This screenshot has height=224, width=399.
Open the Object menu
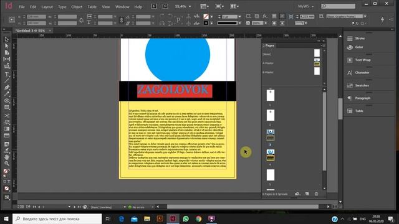(x=77, y=7)
